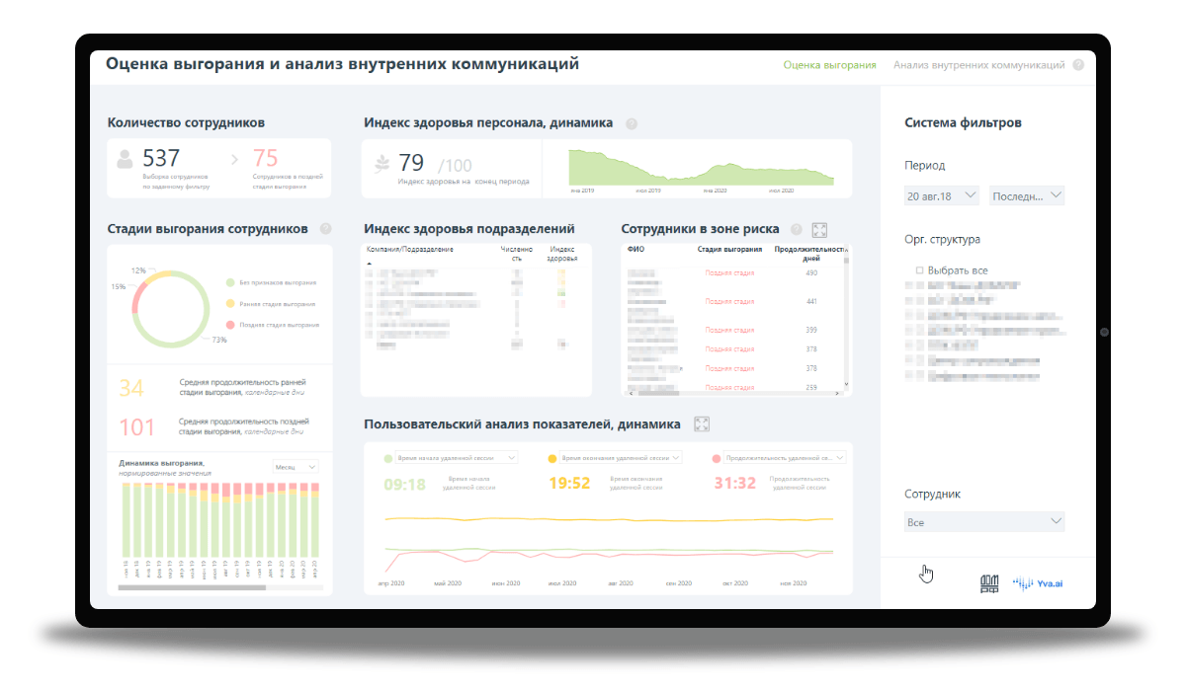The width and height of the screenshot is (1186, 691).
Task: Click the 490 days cell in risk table
Action: click(x=811, y=272)
